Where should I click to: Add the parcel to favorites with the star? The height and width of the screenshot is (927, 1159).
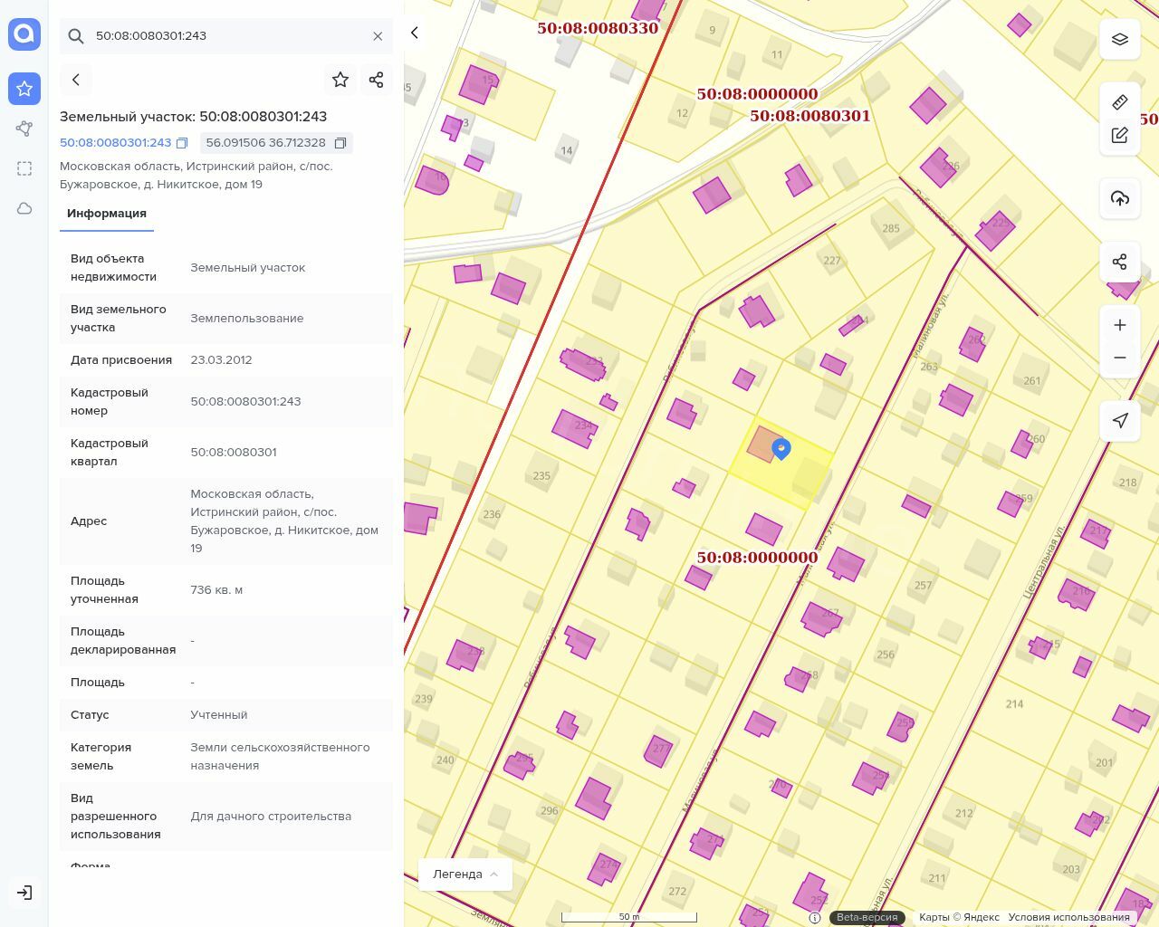click(340, 80)
